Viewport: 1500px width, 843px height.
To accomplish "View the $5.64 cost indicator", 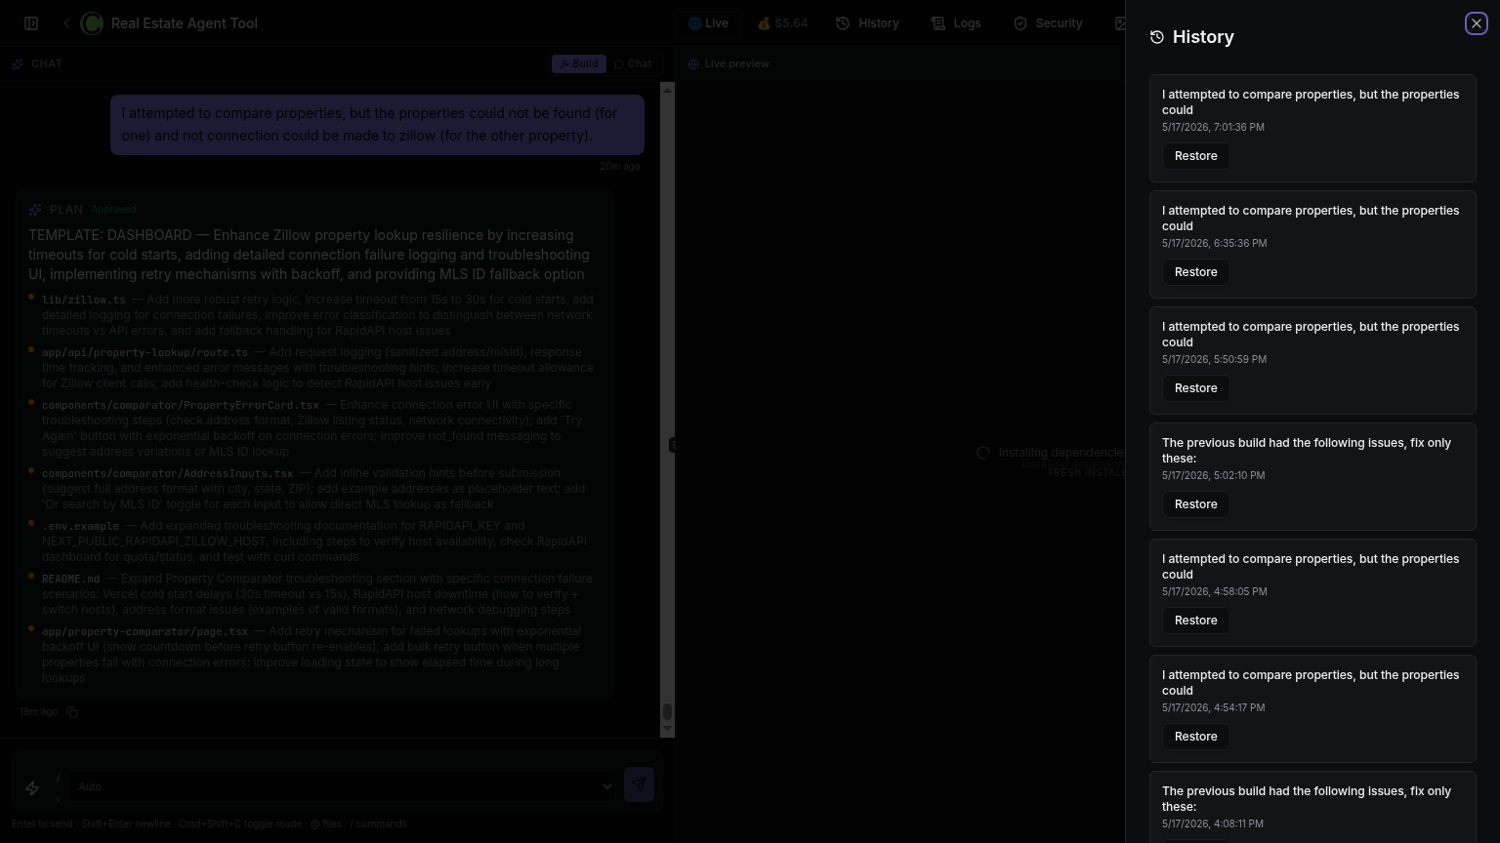I will coord(783,23).
